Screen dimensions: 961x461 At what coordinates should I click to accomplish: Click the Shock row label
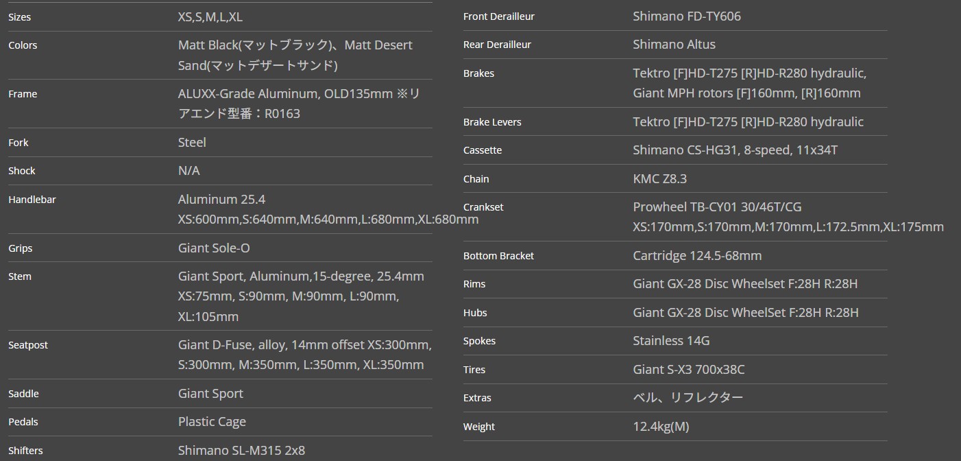[22, 171]
